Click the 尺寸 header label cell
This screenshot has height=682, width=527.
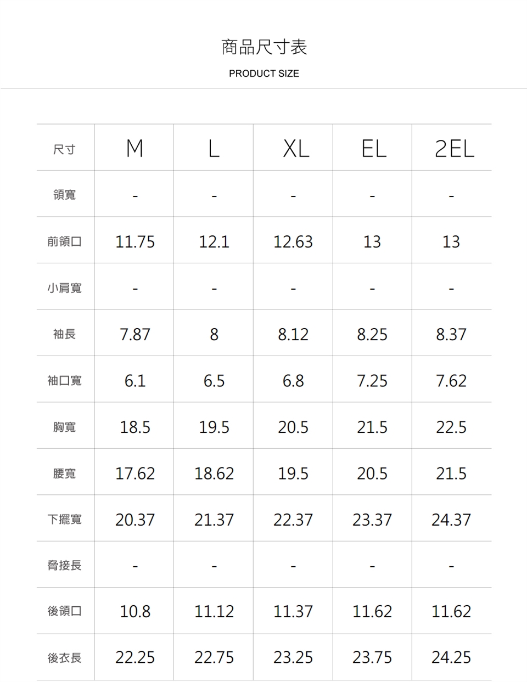(x=64, y=149)
